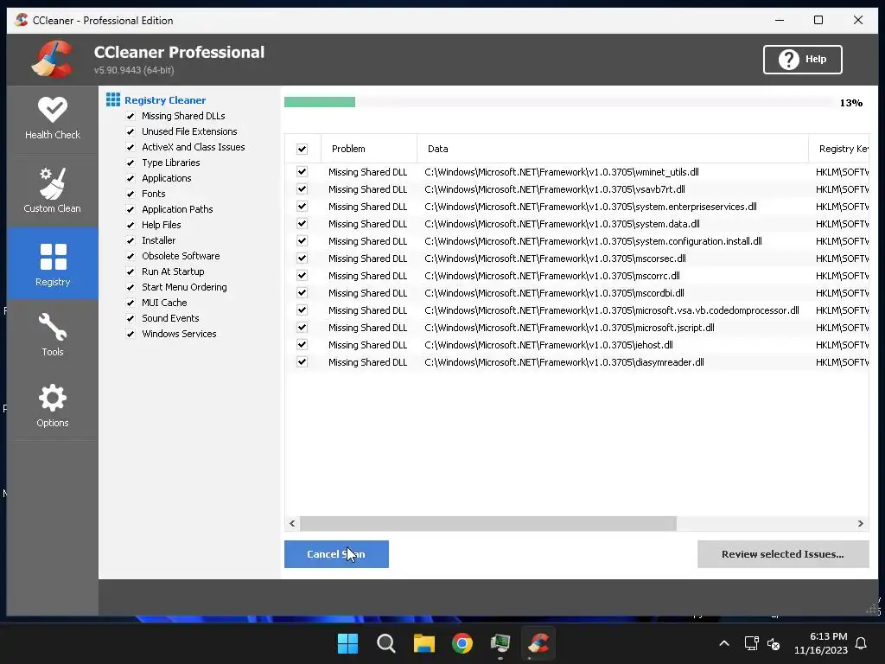Uncheck the vsavb7rt.dll result row

click(302, 189)
